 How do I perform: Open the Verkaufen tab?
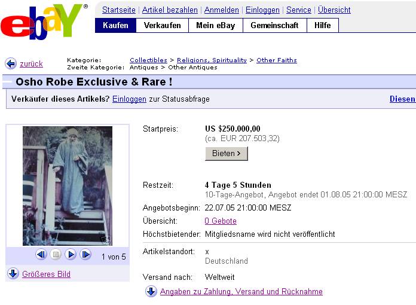(x=163, y=26)
